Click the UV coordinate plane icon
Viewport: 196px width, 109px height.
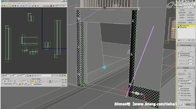pos(53,6)
